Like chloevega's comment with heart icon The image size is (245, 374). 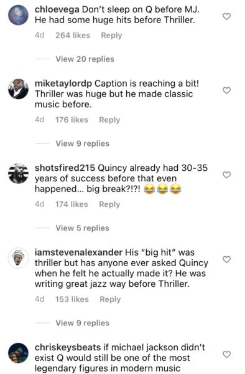[x=226, y=16]
